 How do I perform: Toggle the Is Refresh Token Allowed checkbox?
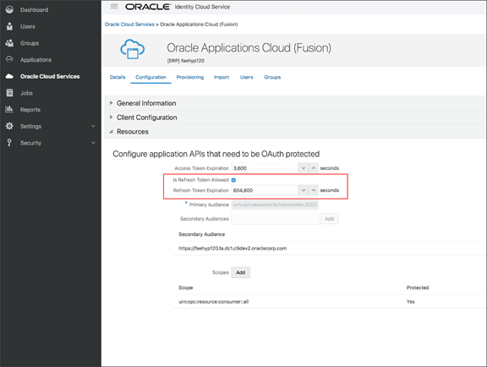click(233, 180)
